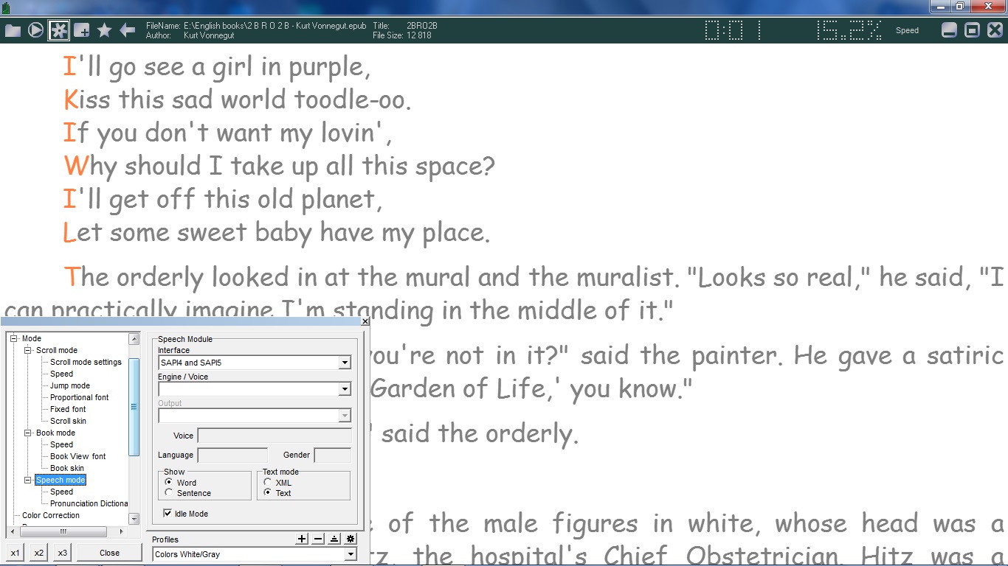Open the Profiles dropdown showing Colors White/Gray

pos(351,554)
